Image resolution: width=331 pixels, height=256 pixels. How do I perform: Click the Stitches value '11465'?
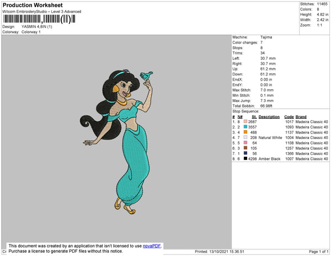pyautogui.click(x=322, y=4)
